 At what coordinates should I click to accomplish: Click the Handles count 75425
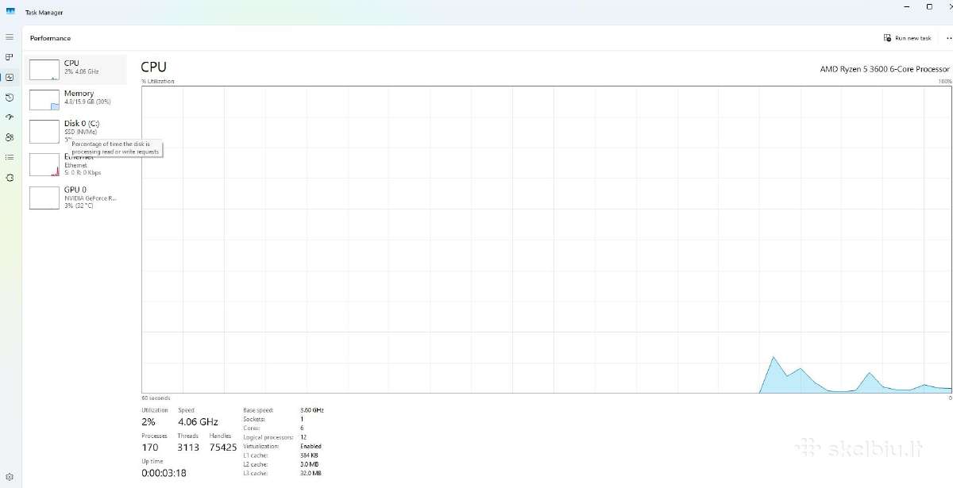(223, 448)
